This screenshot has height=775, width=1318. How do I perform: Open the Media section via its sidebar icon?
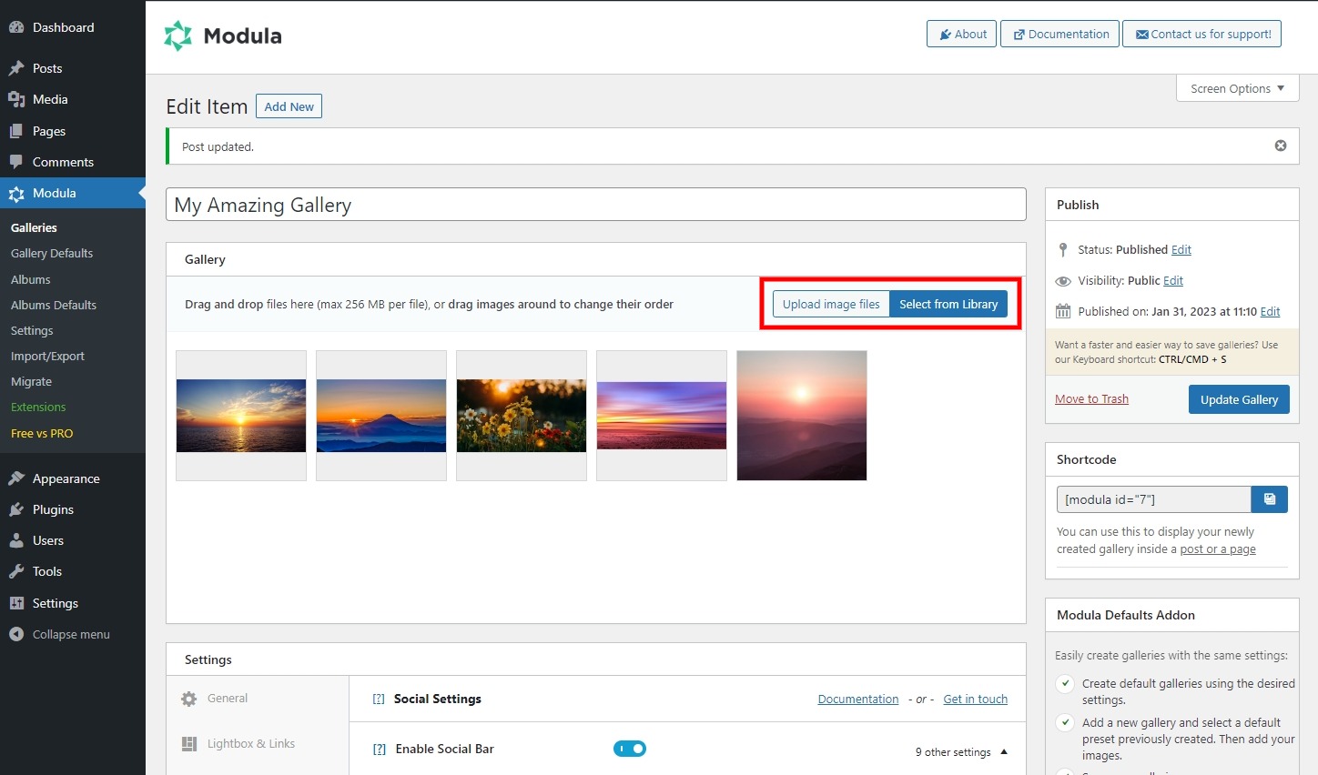tap(16, 98)
